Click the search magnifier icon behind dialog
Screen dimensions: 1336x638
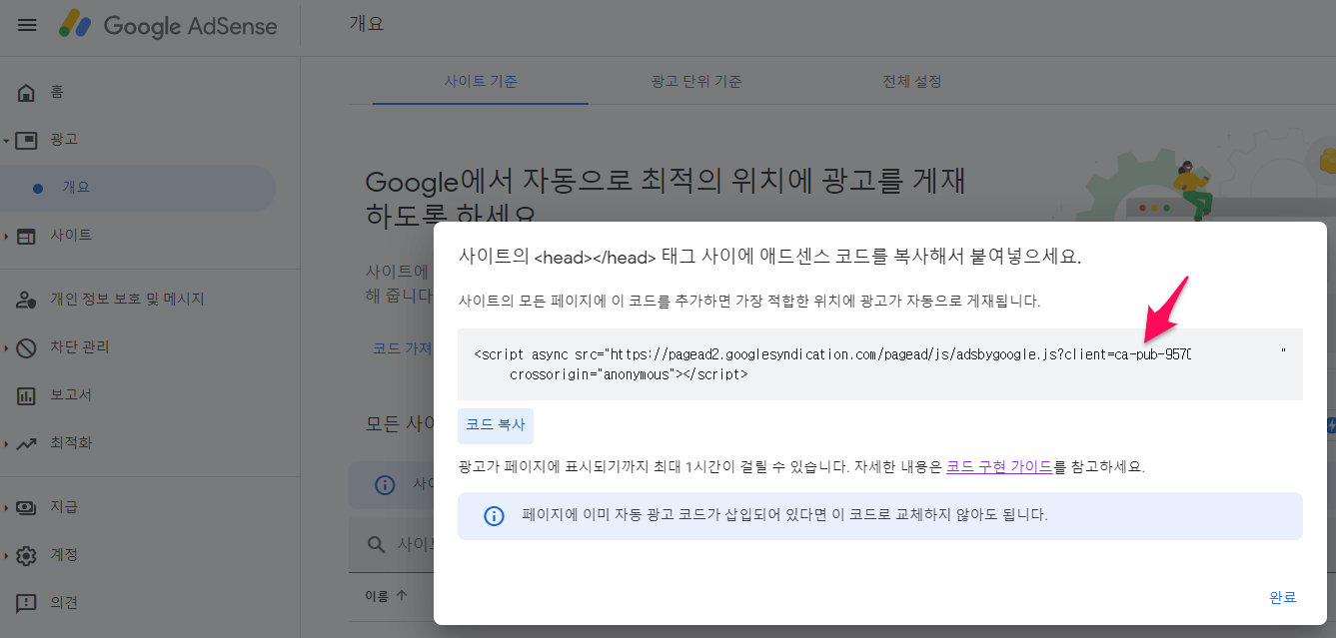pyautogui.click(x=377, y=545)
